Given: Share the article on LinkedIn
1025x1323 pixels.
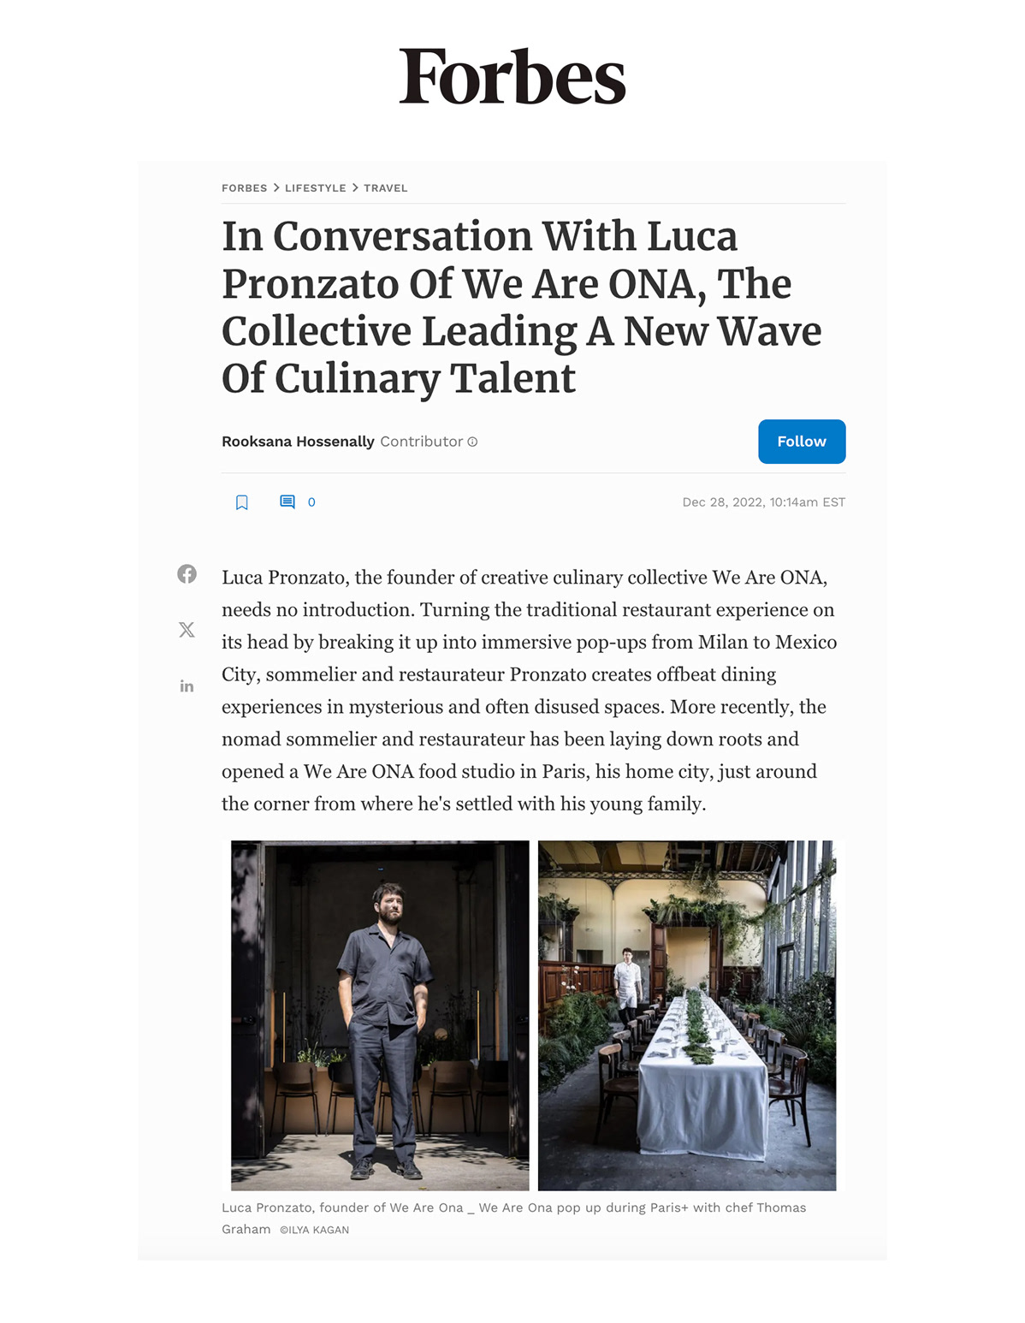Looking at the screenshot, I should (x=187, y=686).
